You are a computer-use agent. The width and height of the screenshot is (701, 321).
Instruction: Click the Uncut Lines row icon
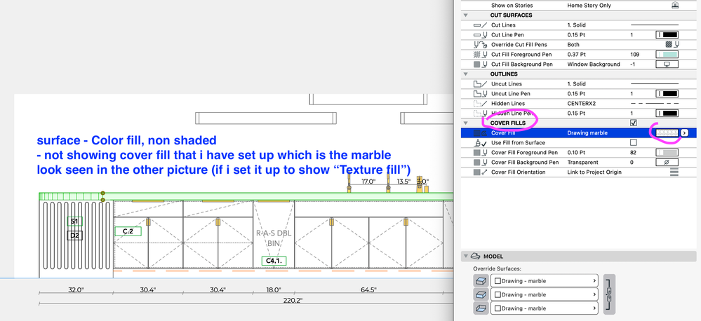480,84
